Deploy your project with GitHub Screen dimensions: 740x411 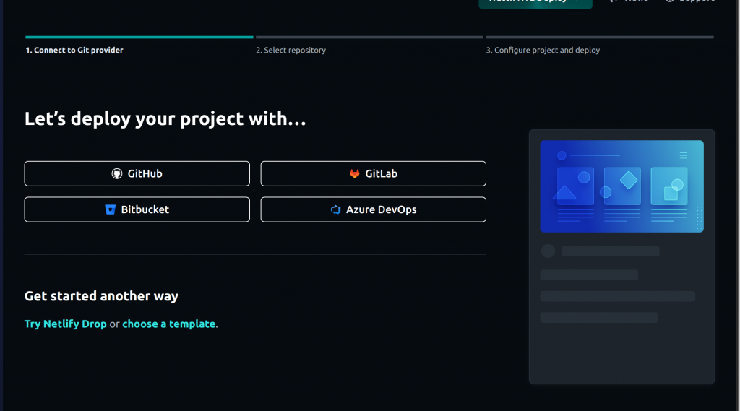pos(137,173)
